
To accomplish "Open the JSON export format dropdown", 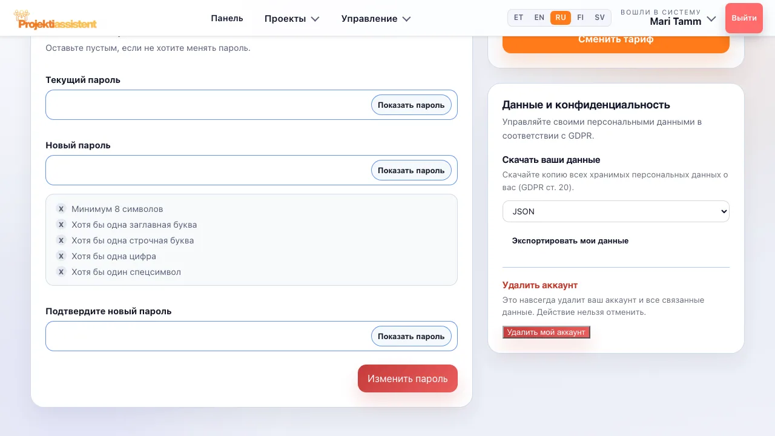I will click(616, 211).
